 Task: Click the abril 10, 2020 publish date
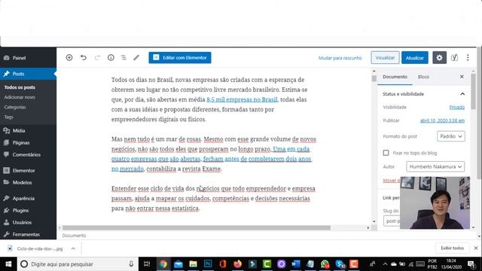click(x=442, y=120)
